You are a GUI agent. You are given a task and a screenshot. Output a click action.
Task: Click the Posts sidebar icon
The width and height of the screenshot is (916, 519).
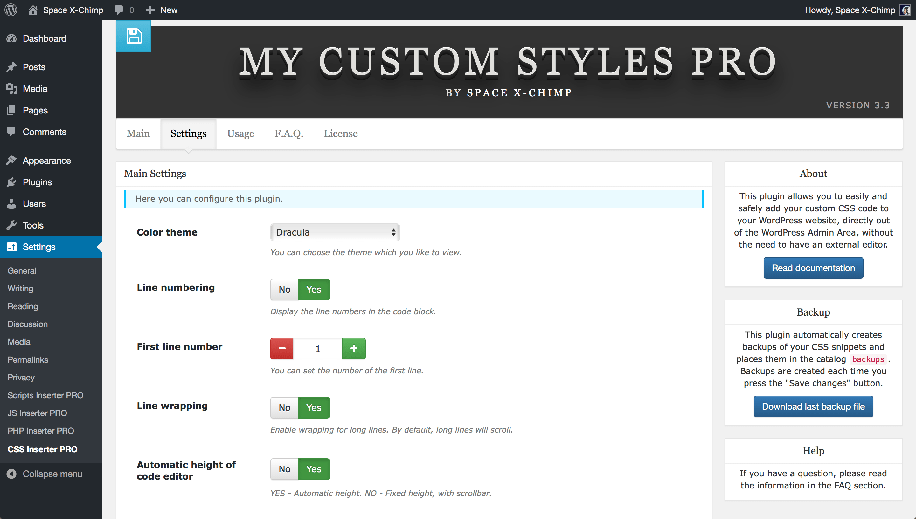[12, 67]
